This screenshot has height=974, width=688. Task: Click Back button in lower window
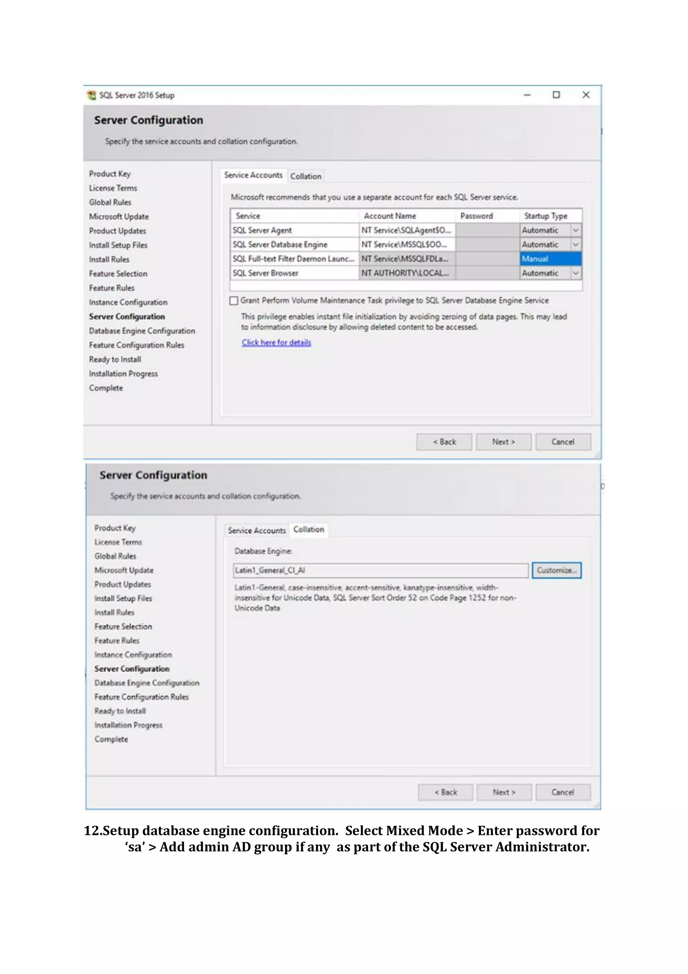coord(445,792)
